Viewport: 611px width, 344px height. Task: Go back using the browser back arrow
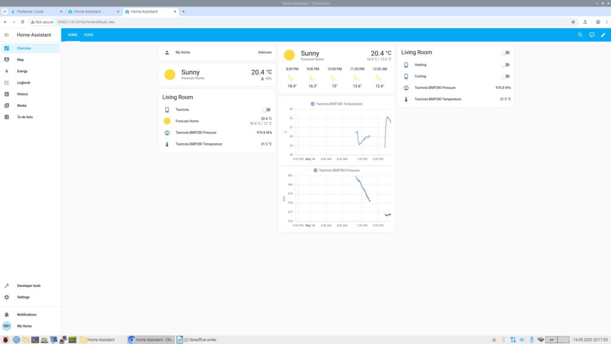[5, 22]
